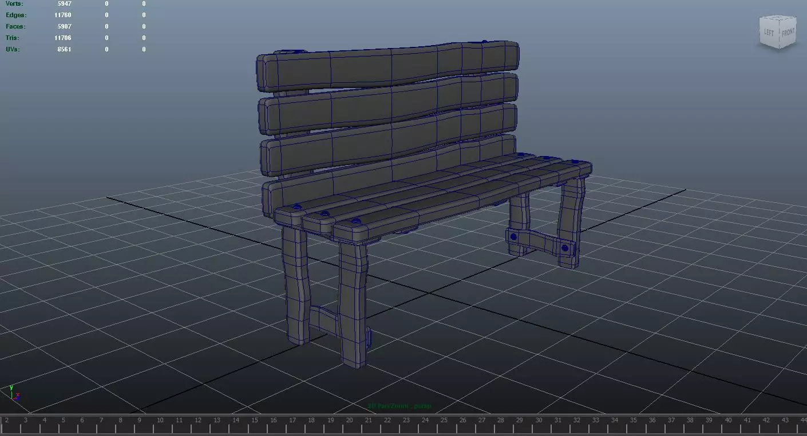Click the FRONT face of the view cube
The width and height of the screenshot is (807, 436).
click(788, 32)
